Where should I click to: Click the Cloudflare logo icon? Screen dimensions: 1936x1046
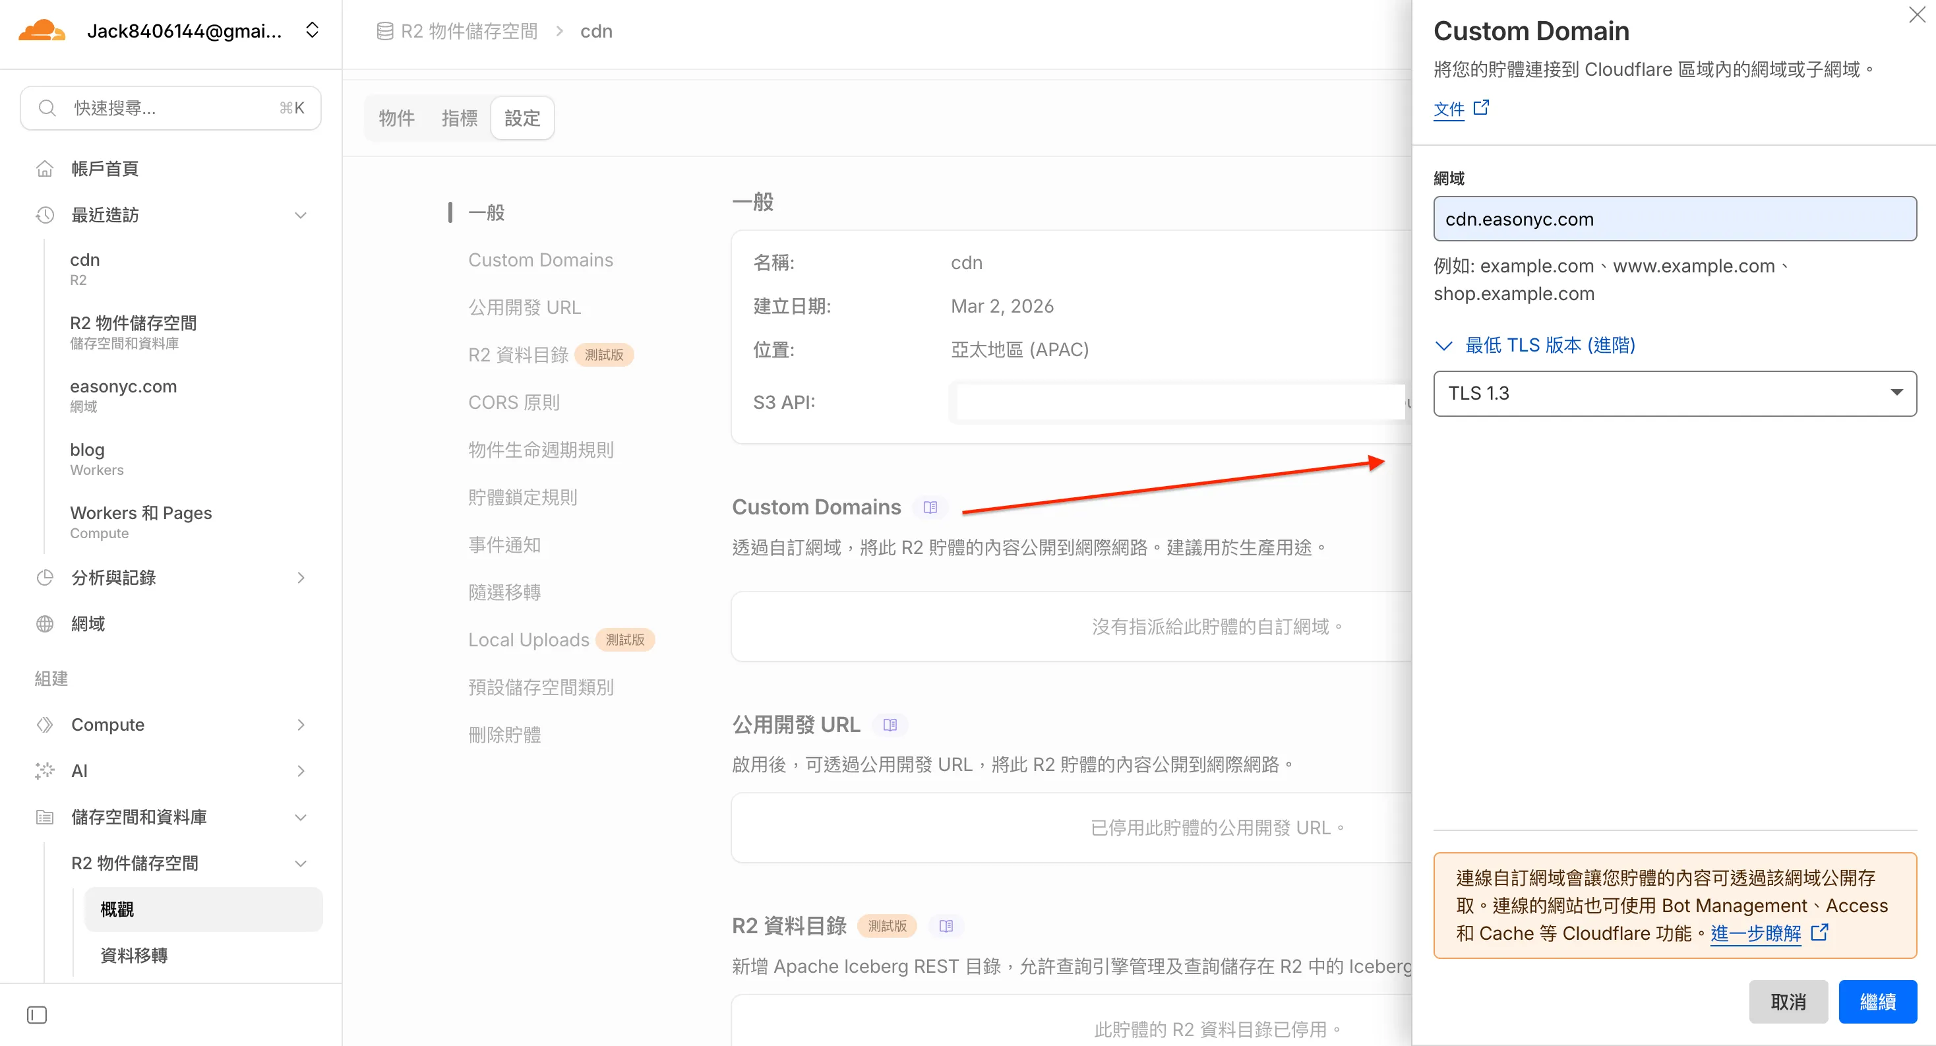pos(42,31)
